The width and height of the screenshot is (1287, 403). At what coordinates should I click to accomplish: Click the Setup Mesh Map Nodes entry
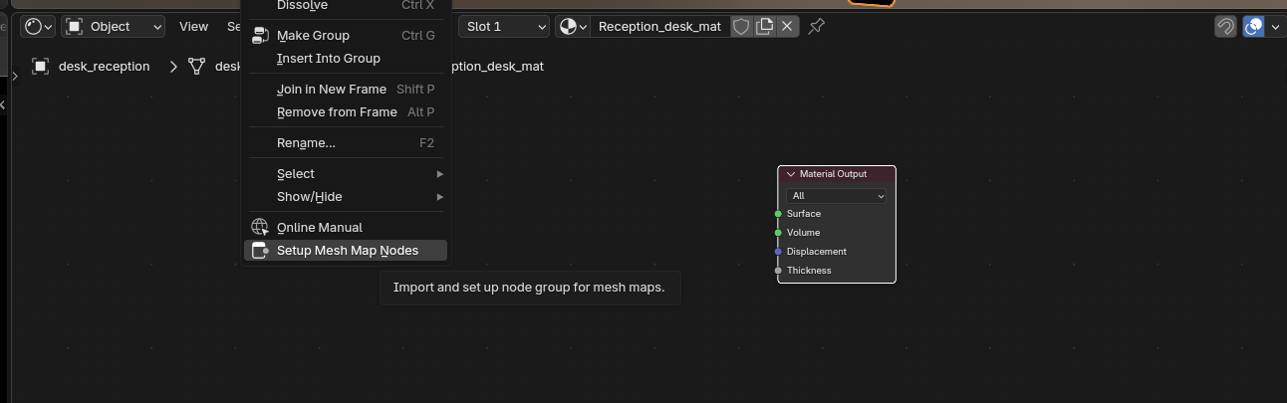click(347, 251)
